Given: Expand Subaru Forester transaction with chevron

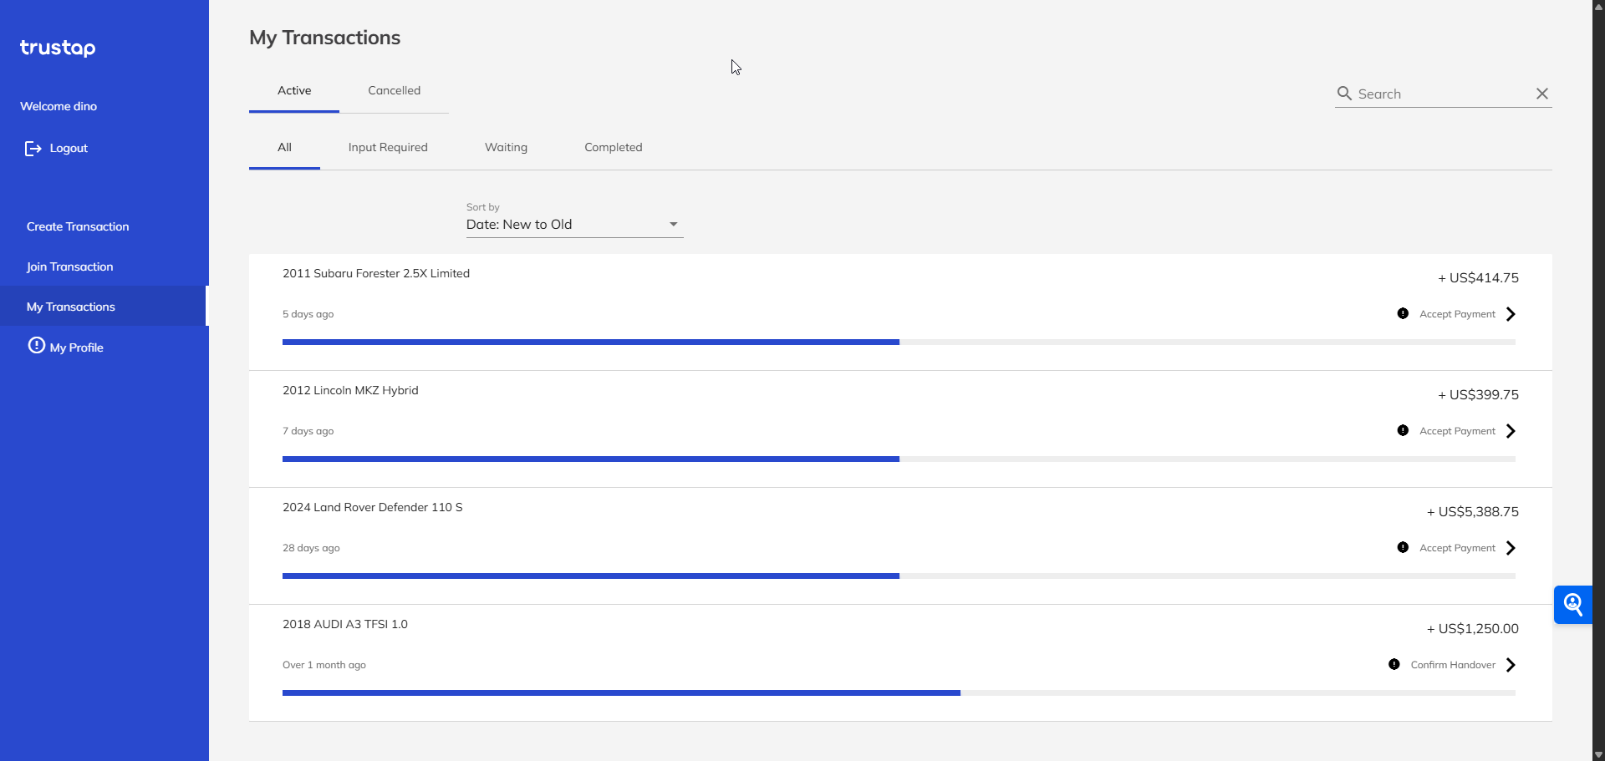Looking at the screenshot, I should tap(1511, 314).
